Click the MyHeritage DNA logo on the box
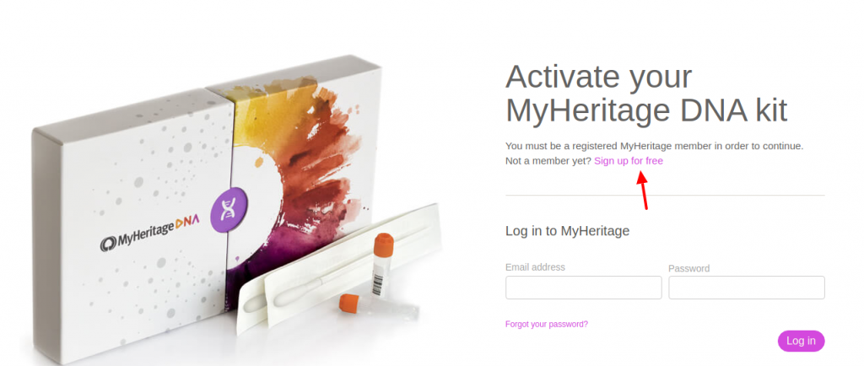The width and height of the screenshot is (864, 366). click(150, 234)
